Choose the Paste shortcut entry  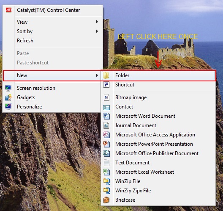pos(53,63)
